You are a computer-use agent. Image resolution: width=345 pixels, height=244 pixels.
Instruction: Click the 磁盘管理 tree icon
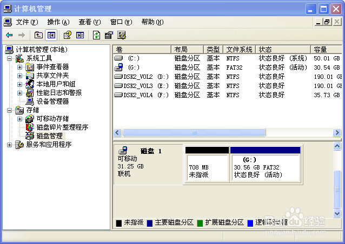[x=30, y=136]
